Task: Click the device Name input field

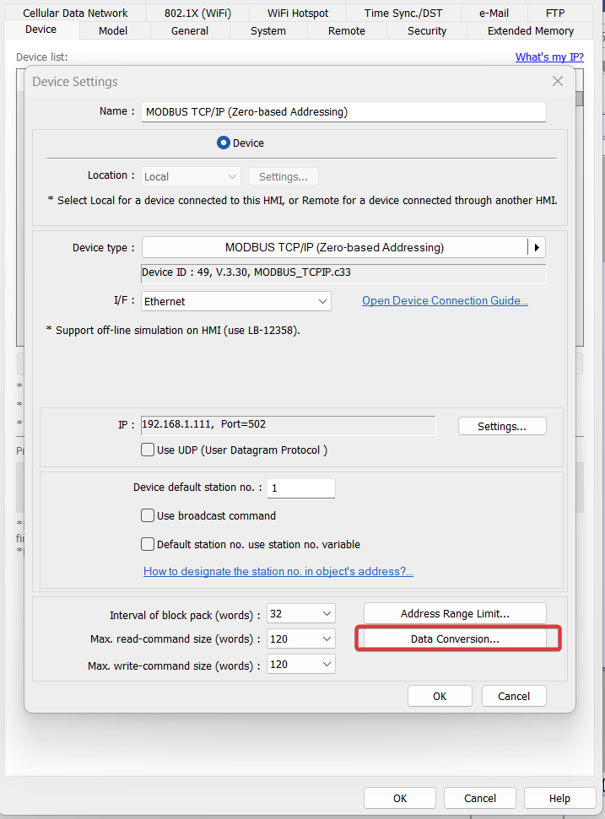Action: pos(343,111)
